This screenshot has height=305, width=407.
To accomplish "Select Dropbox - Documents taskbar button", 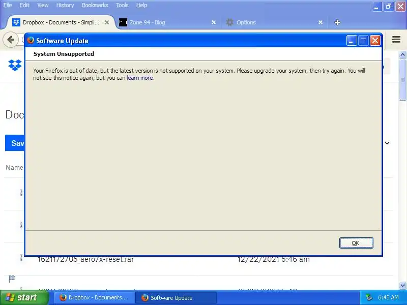I will [x=94, y=297].
